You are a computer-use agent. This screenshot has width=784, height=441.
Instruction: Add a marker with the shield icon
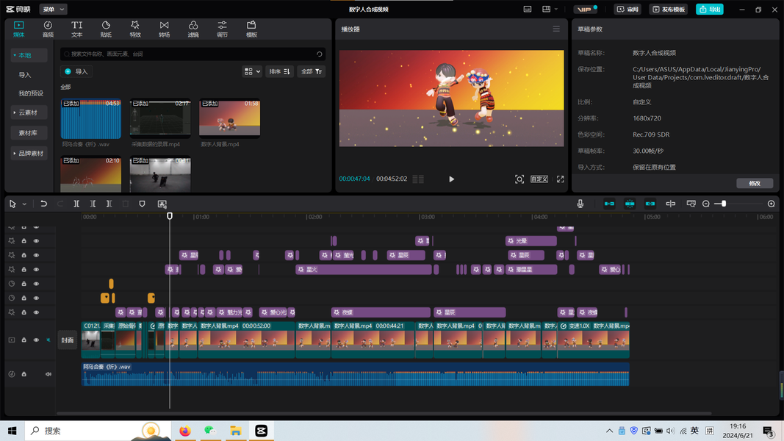coord(142,204)
